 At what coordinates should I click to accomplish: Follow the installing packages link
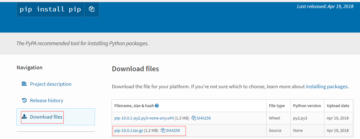tap(327, 87)
